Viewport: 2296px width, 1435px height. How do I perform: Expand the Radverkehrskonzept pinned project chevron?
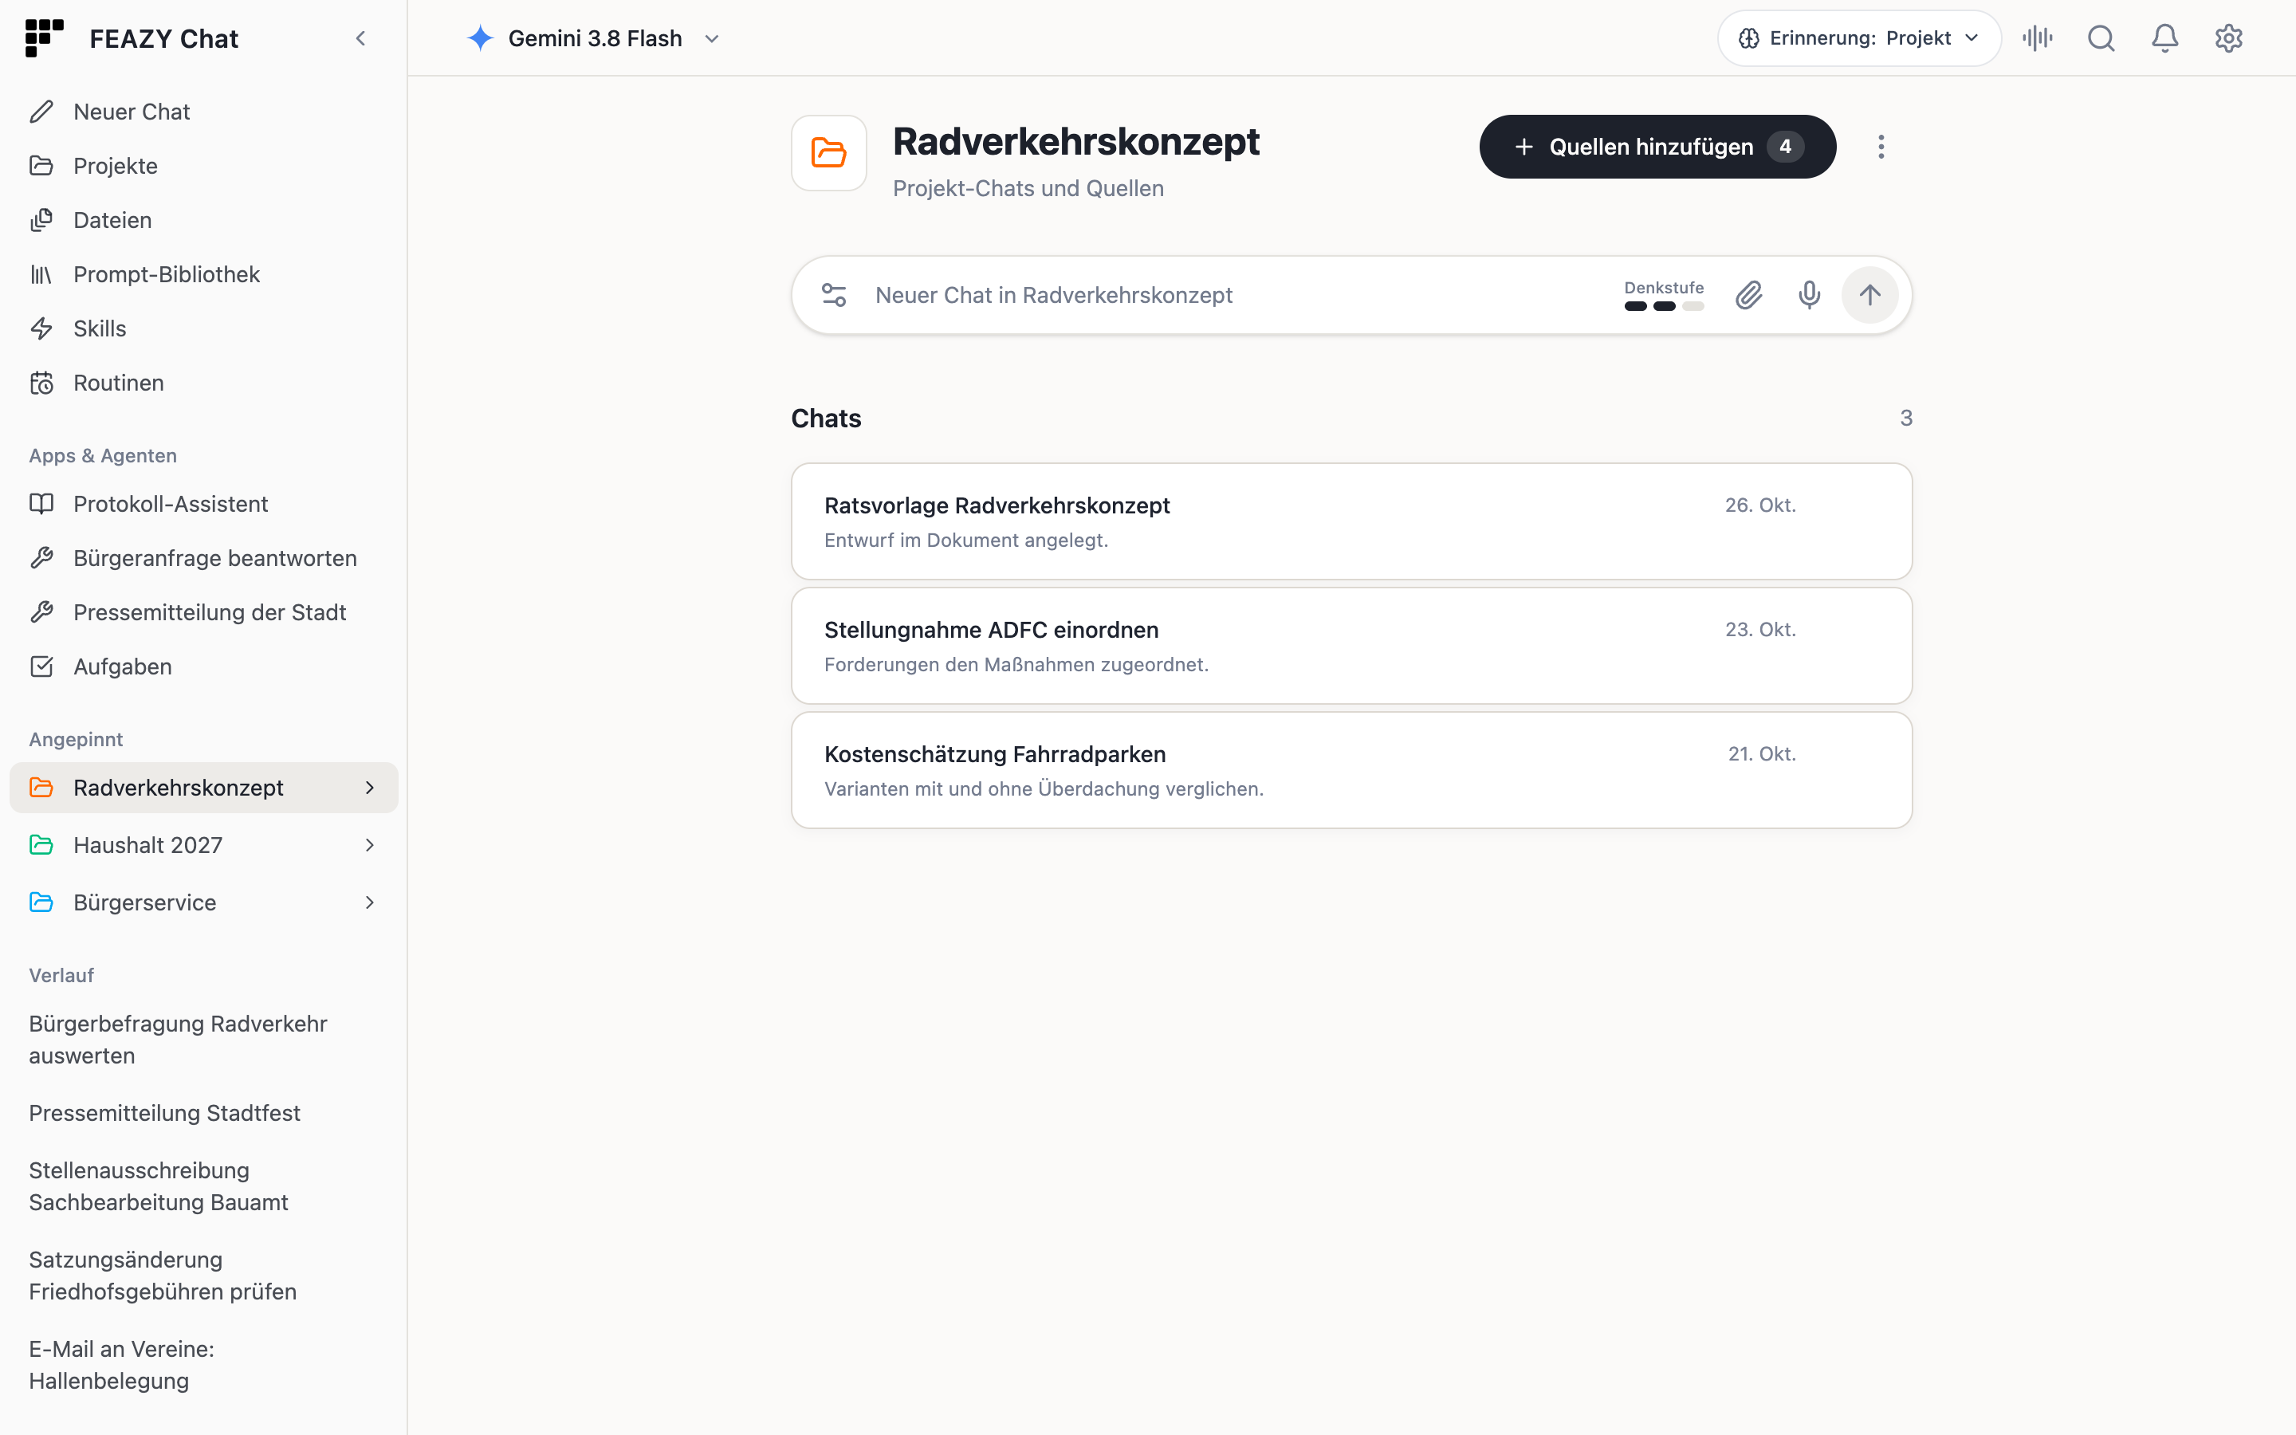[370, 788]
